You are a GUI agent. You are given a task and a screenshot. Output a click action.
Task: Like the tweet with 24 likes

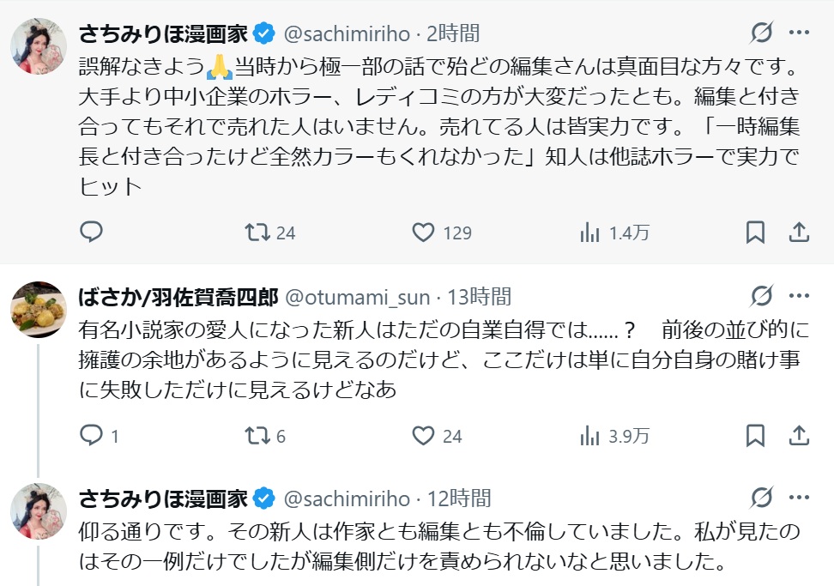click(x=422, y=436)
